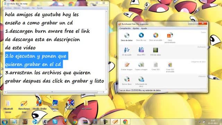Open Edición menu in Bloc de notas
This screenshot has height=125, width=222.
coord(17,8)
